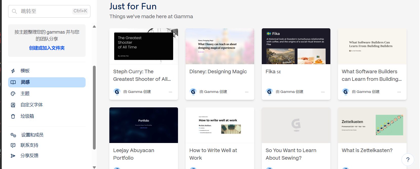Open 主题 sidebar item
This screenshot has height=169, width=420.
pos(47,94)
